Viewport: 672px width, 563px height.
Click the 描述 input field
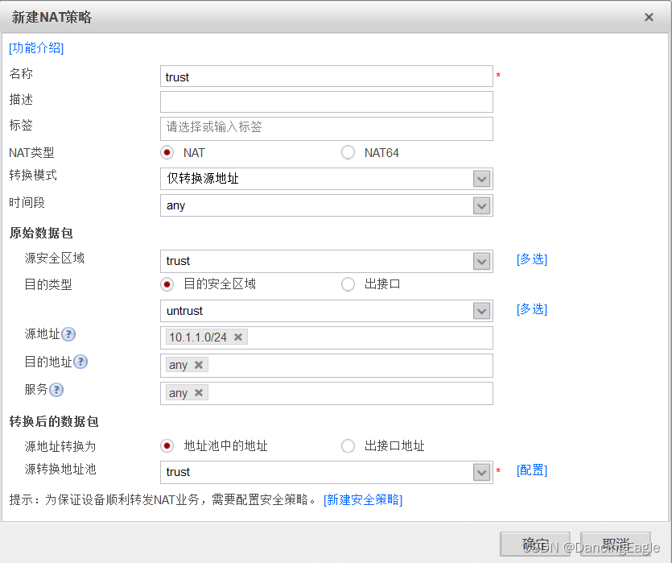click(x=327, y=102)
